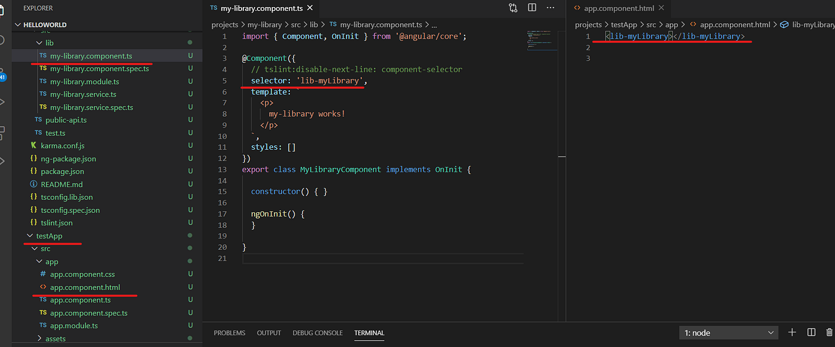835x347 pixels.
Task: Click the info icon beside README.md
Action: (x=35, y=184)
